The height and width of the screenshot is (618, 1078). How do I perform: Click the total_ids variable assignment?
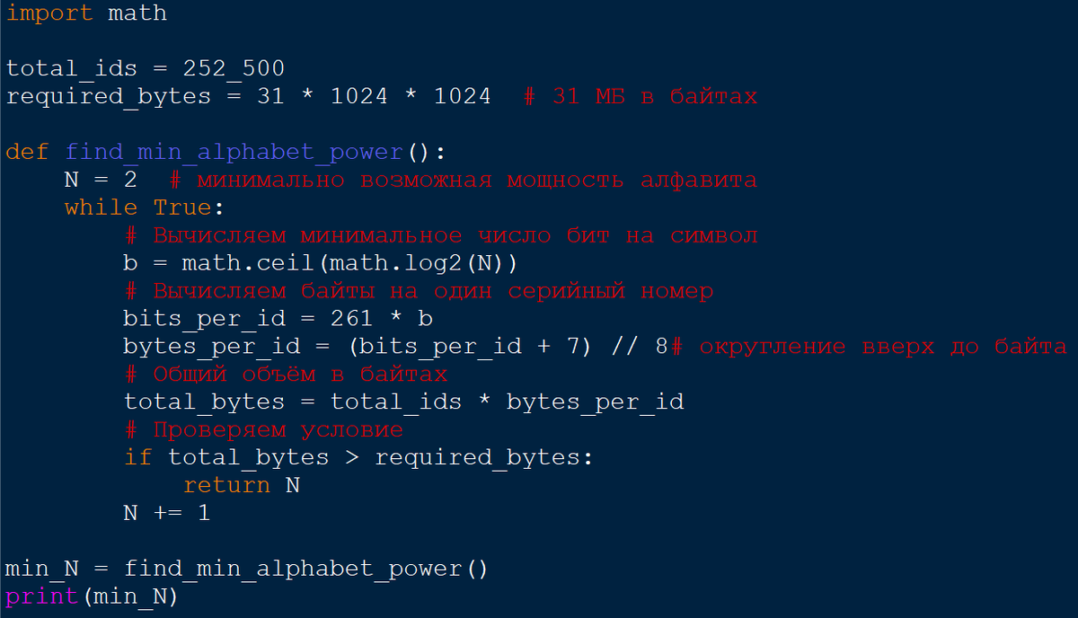click(72, 69)
